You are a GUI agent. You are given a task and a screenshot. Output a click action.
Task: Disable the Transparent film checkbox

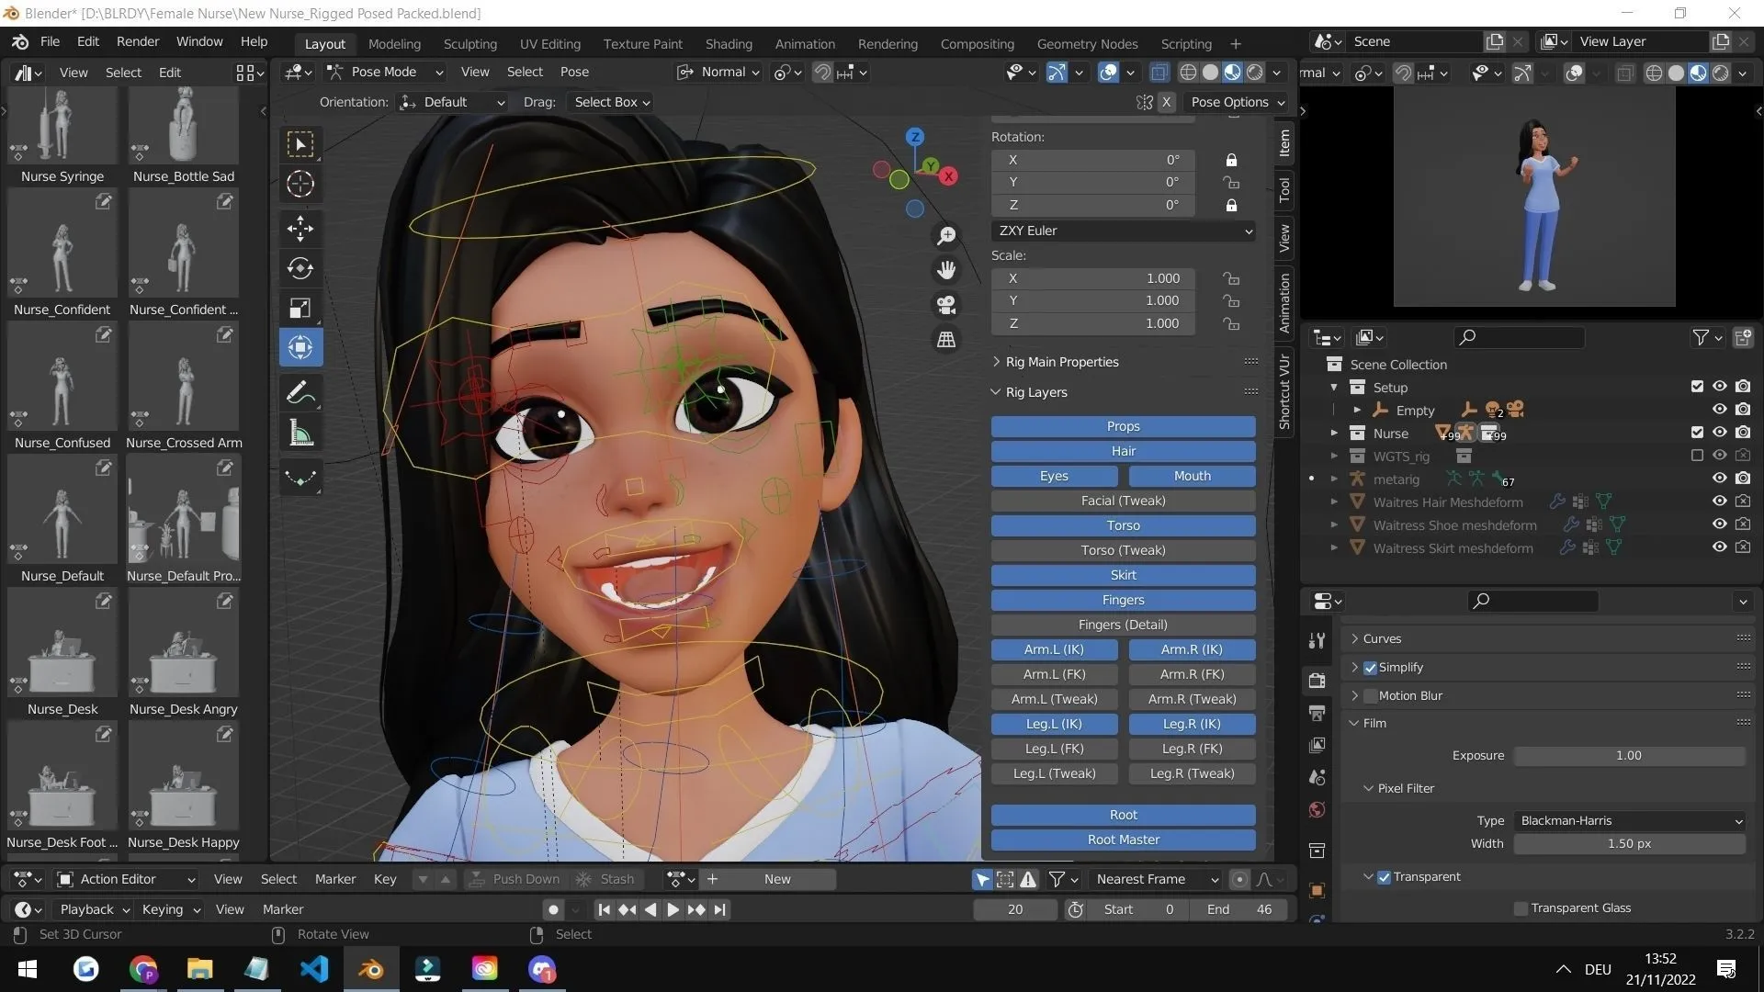pyautogui.click(x=1383, y=876)
